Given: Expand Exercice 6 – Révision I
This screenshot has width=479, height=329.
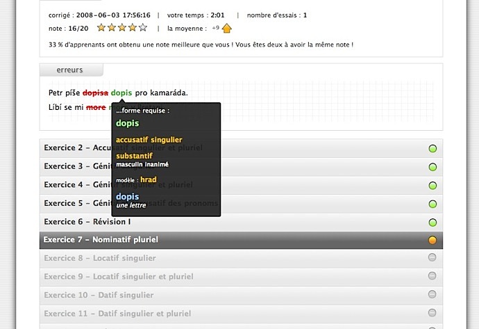Looking at the screenshot, I should coord(241,222).
